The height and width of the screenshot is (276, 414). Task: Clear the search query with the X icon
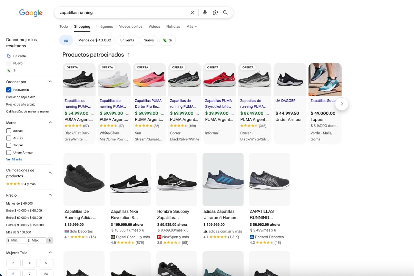coord(192,12)
